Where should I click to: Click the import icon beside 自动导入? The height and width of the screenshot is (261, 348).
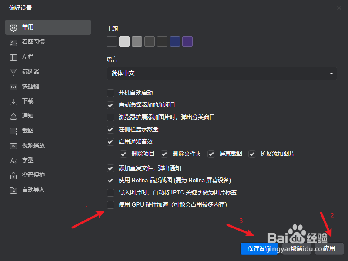(x=13, y=191)
